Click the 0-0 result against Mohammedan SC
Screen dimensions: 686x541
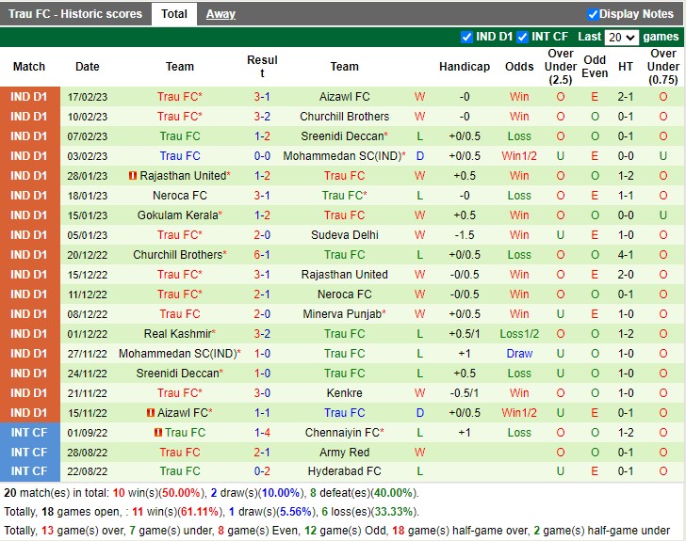[x=262, y=156]
